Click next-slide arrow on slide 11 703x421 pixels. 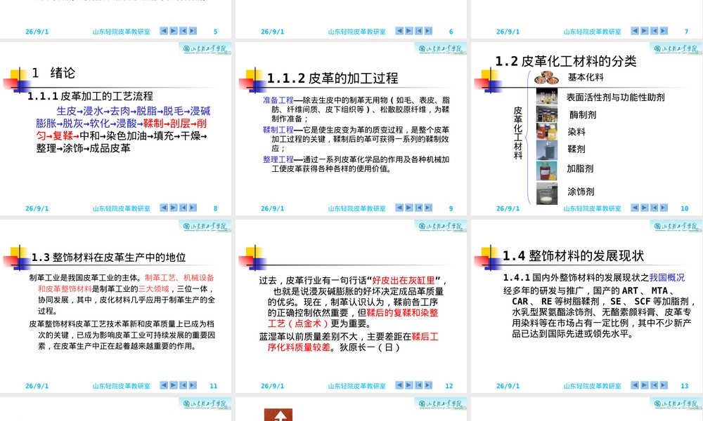[174, 385]
